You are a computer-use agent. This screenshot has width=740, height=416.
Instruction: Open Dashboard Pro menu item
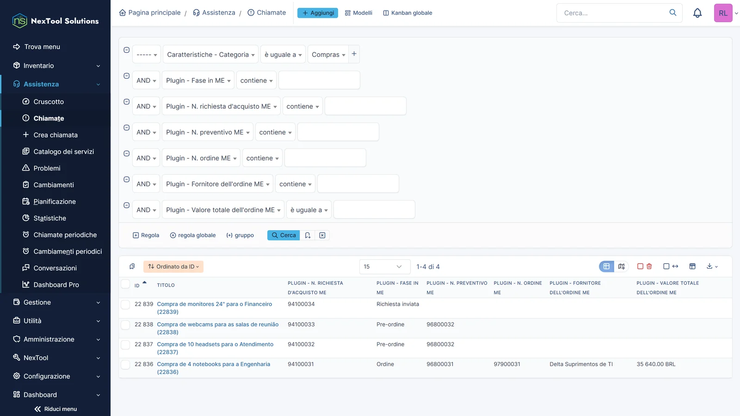tap(56, 285)
